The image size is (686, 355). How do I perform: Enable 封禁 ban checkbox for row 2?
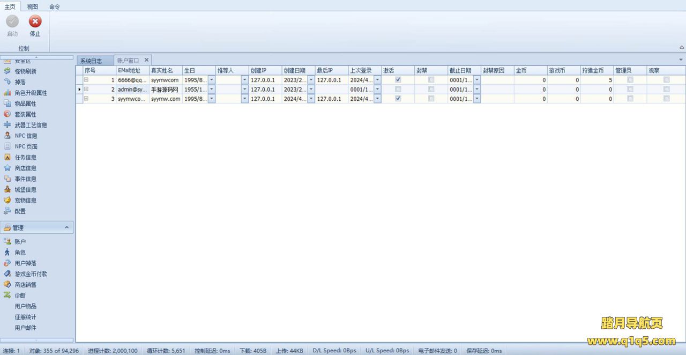431,90
